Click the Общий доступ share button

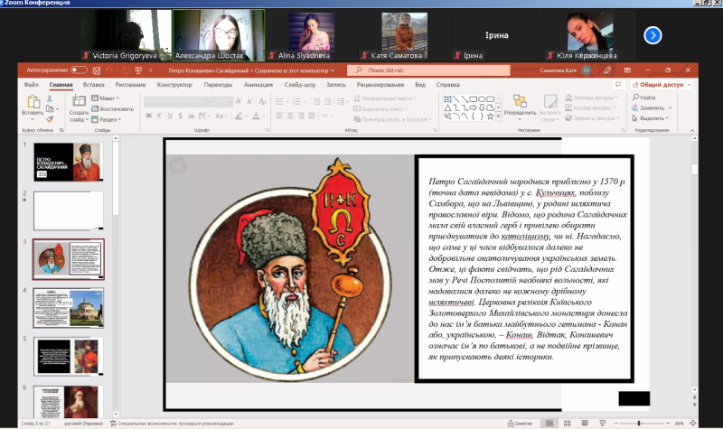[662, 85]
